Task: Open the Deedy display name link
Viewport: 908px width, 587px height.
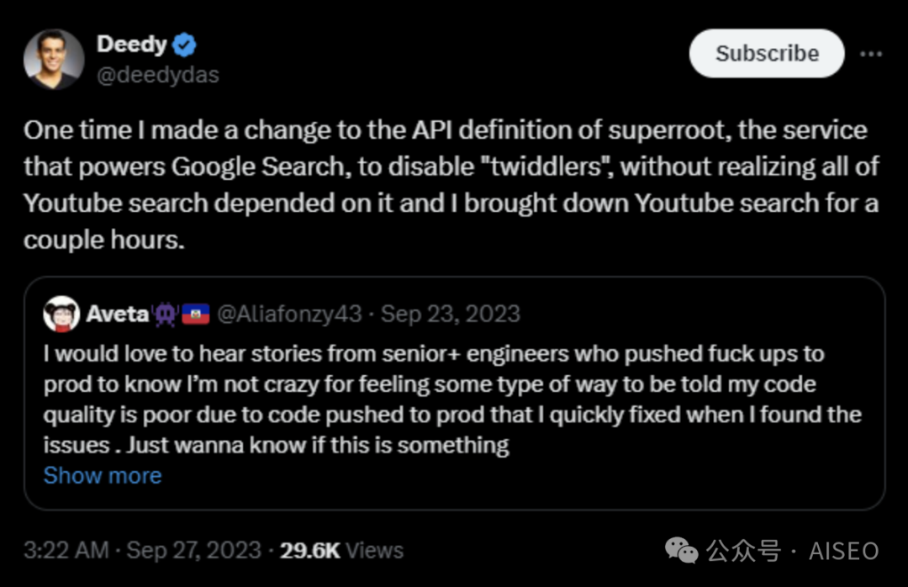Action: pos(131,44)
